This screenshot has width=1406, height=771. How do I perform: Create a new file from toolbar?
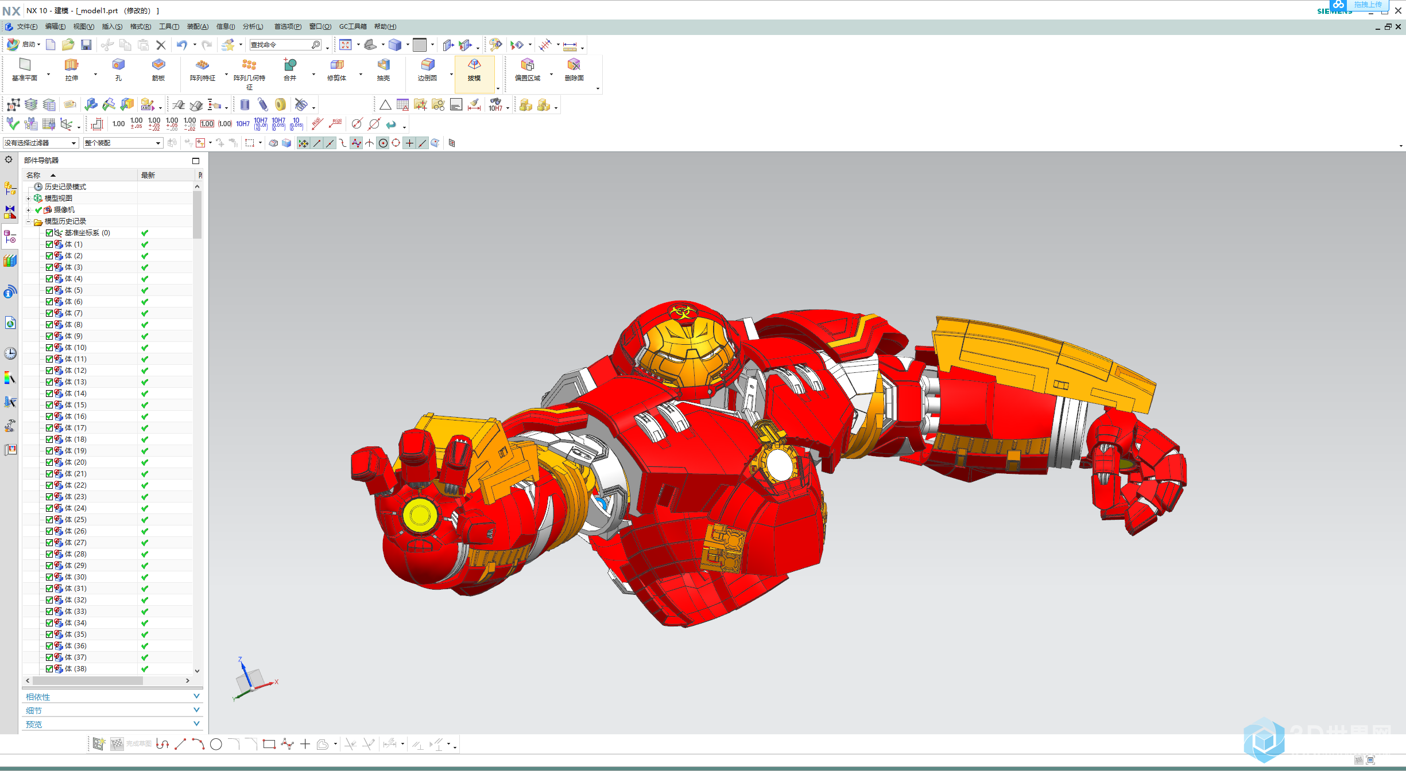[51, 45]
